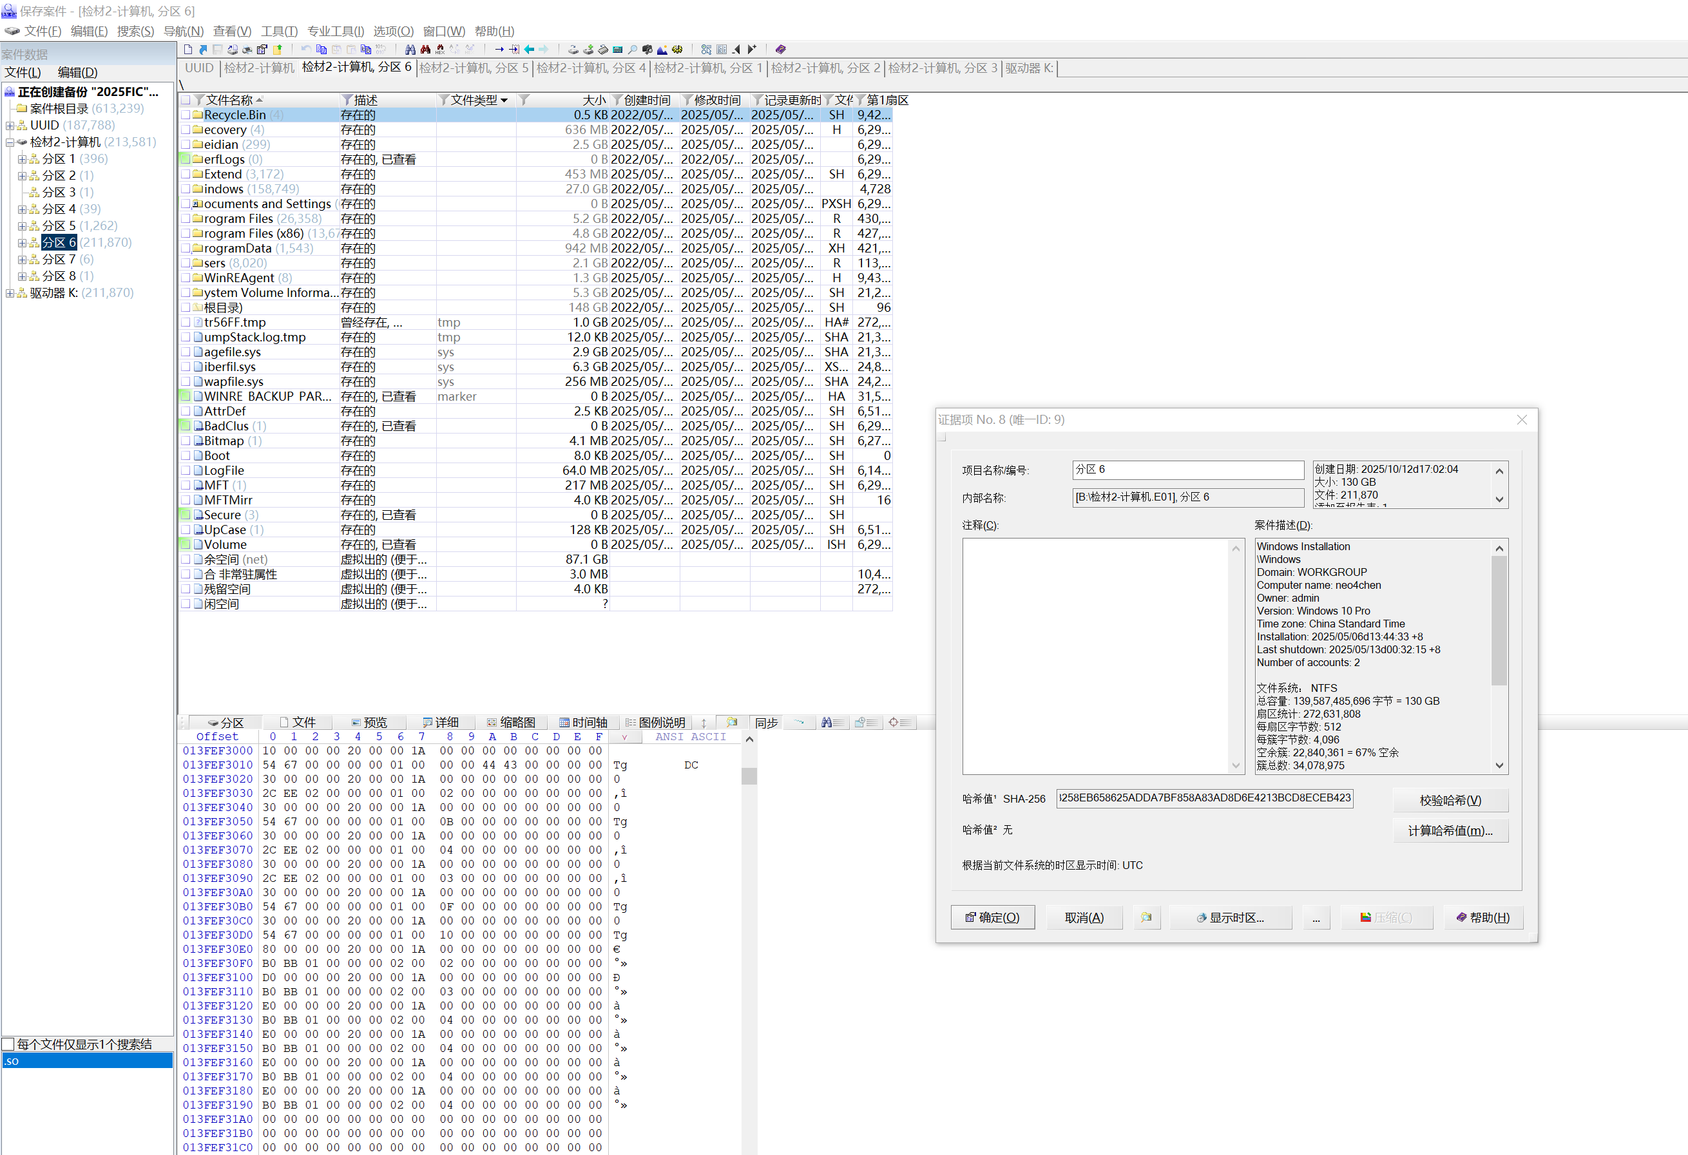Click the HEX search binoculars icon
1688x1155 pixels.
click(440, 50)
